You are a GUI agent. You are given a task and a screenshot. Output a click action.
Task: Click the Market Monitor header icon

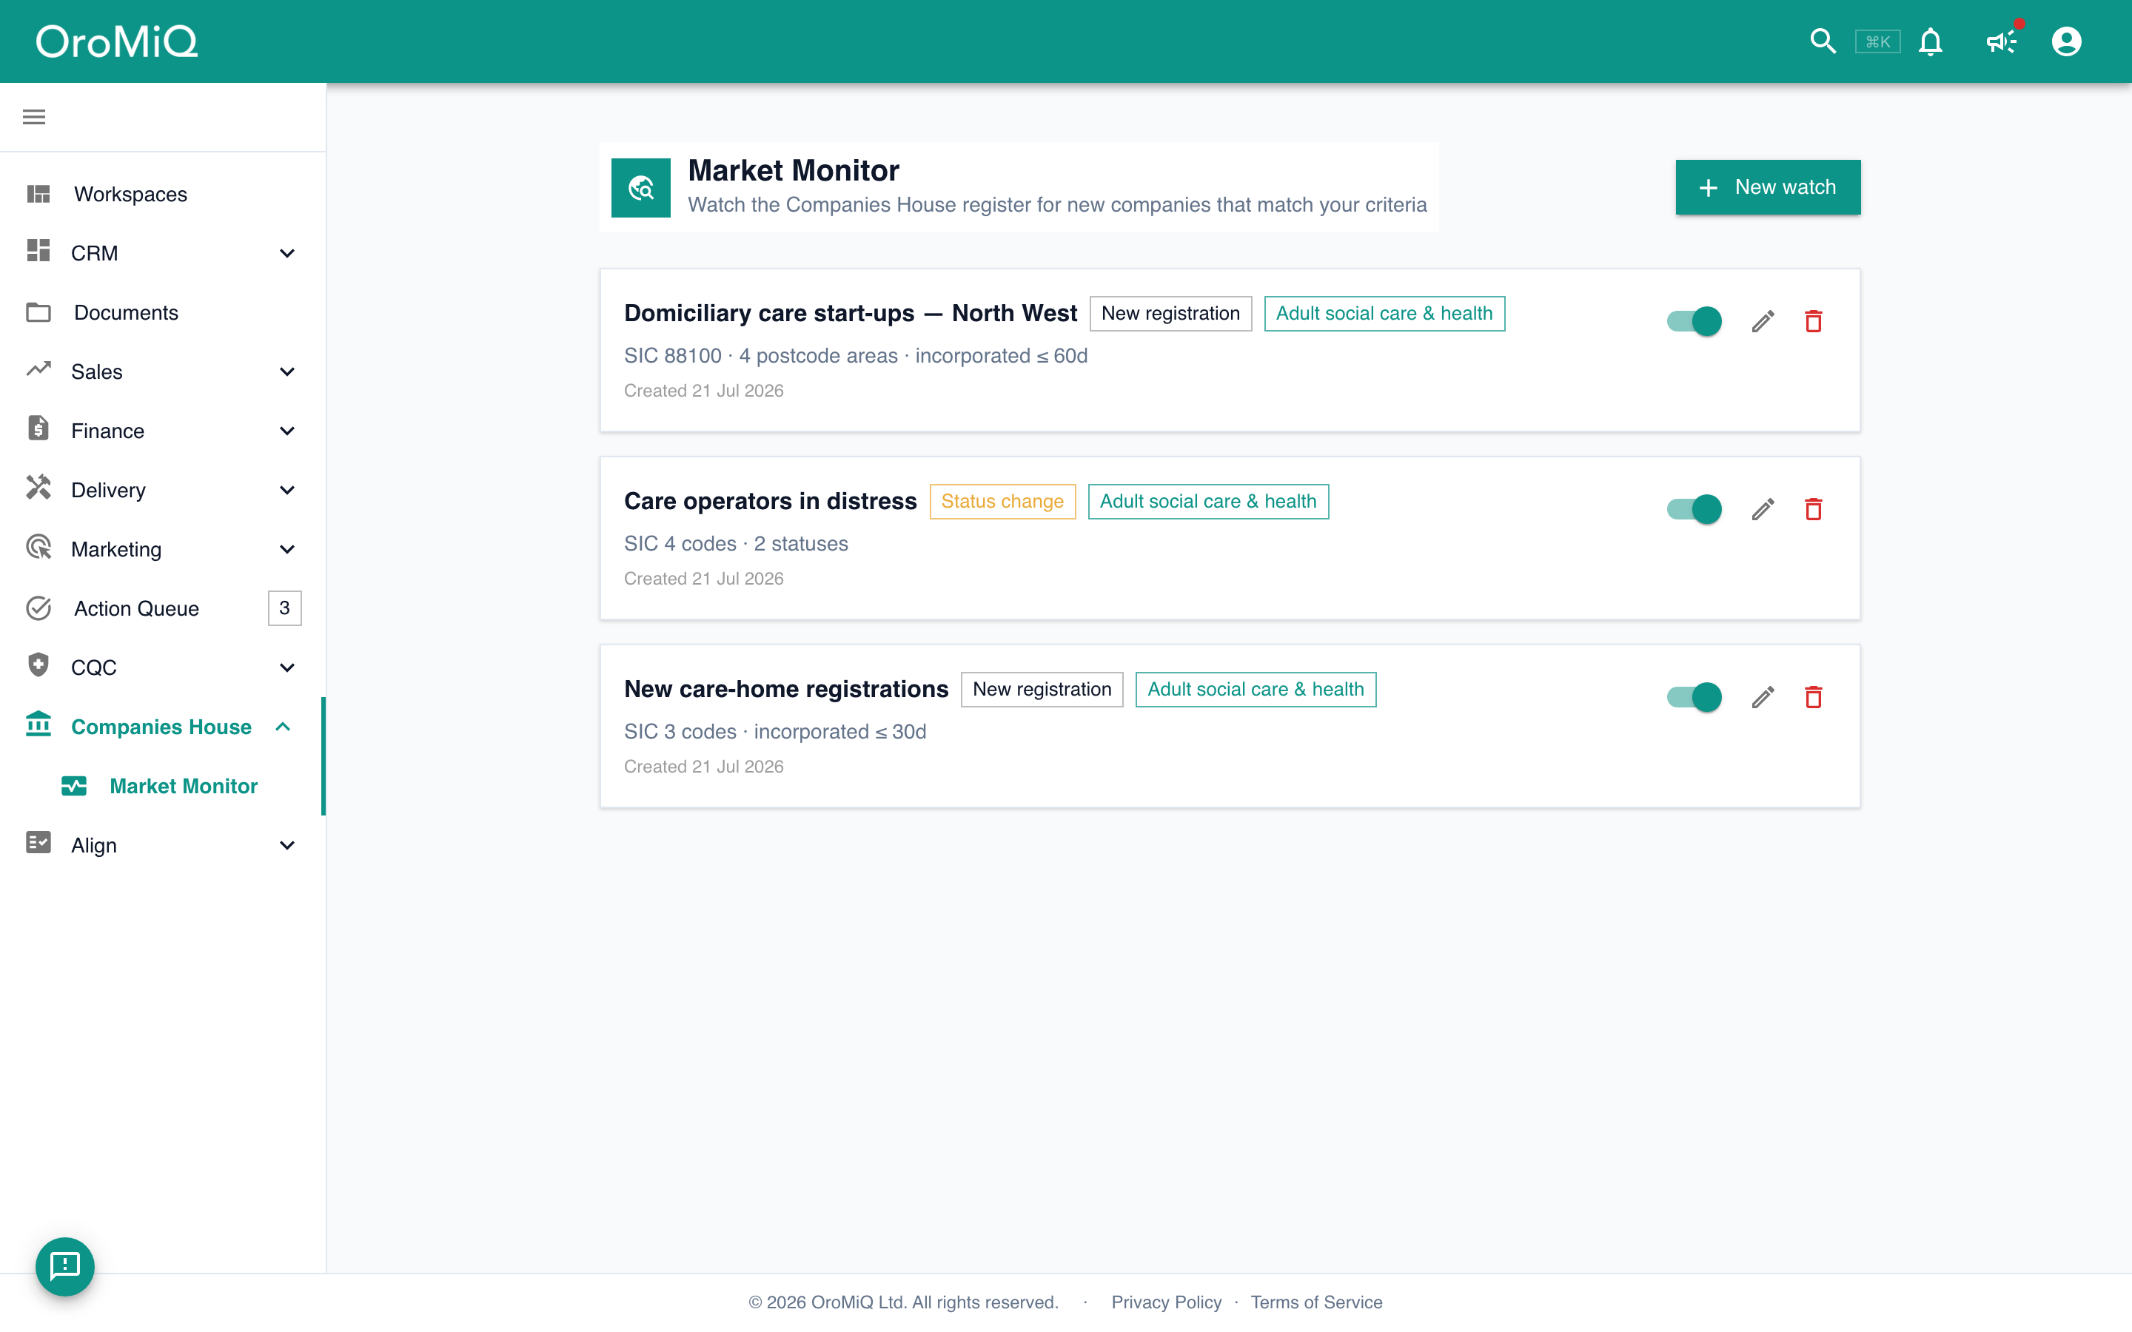coord(640,188)
